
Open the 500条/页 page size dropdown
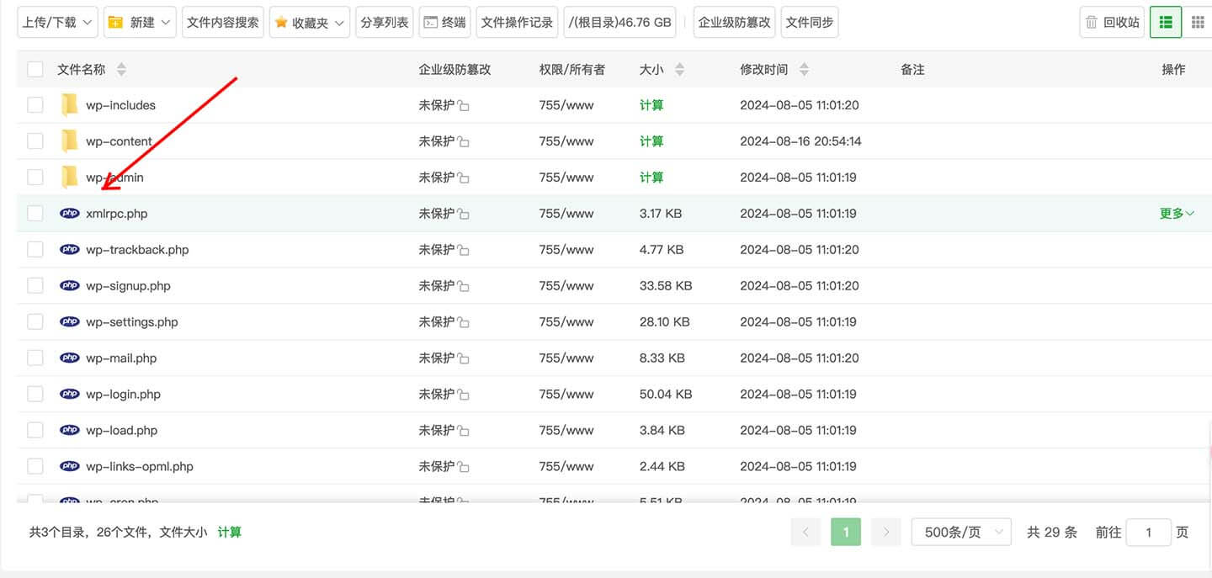point(961,533)
